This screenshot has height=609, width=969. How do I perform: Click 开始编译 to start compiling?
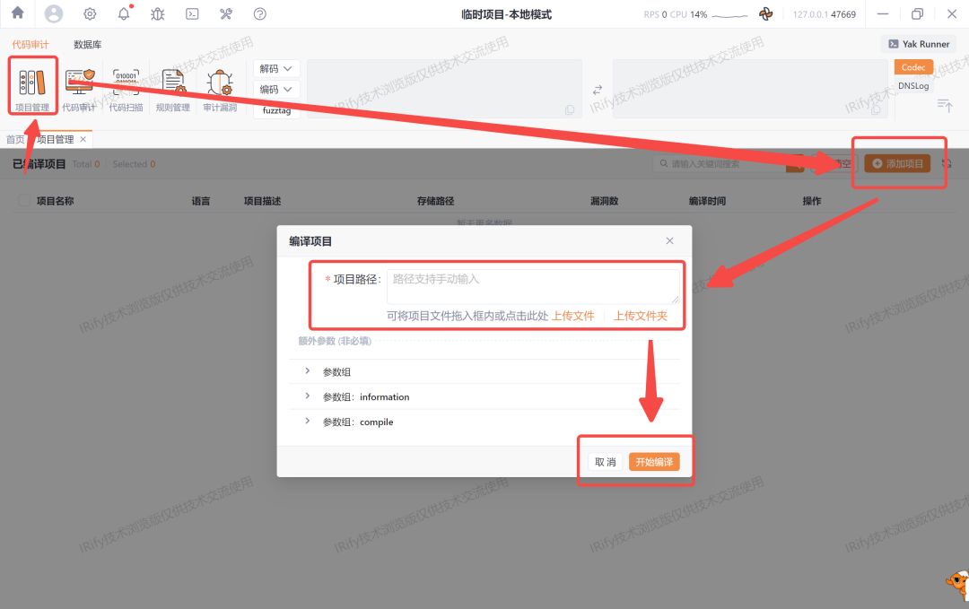[654, 462]
